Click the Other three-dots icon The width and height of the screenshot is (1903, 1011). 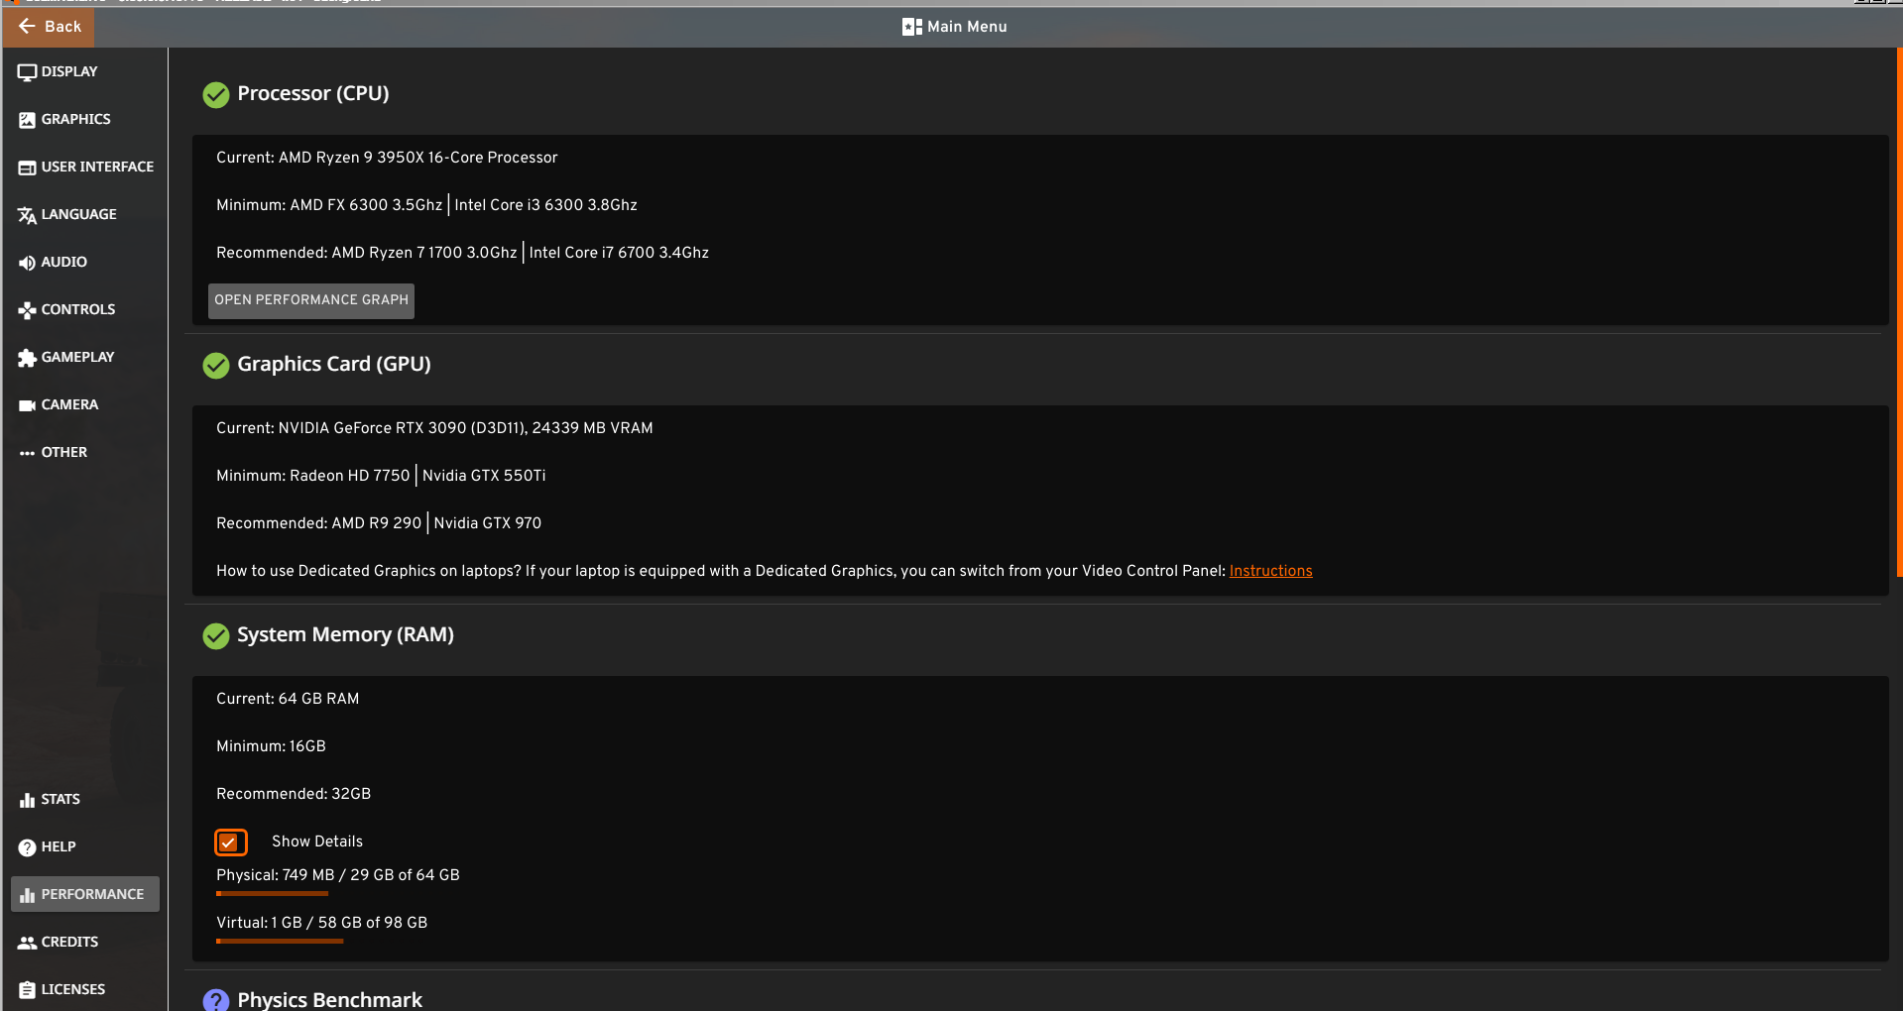[27, 453]
